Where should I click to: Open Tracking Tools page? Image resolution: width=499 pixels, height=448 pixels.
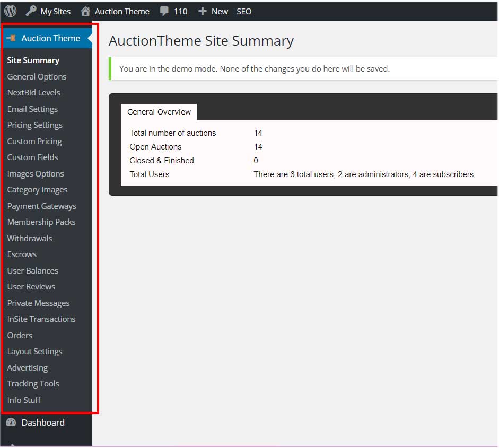[33, 384]
